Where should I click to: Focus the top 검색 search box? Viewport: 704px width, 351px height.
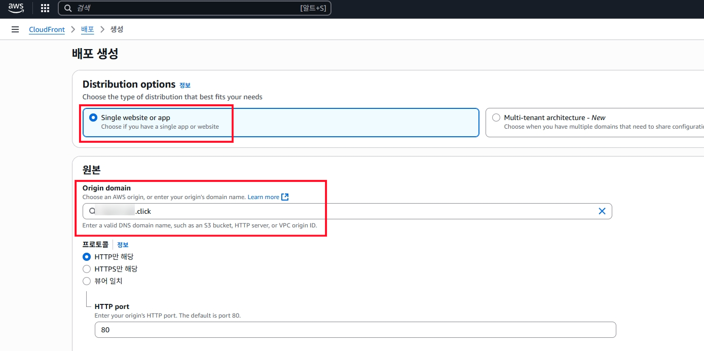[195, 8]
